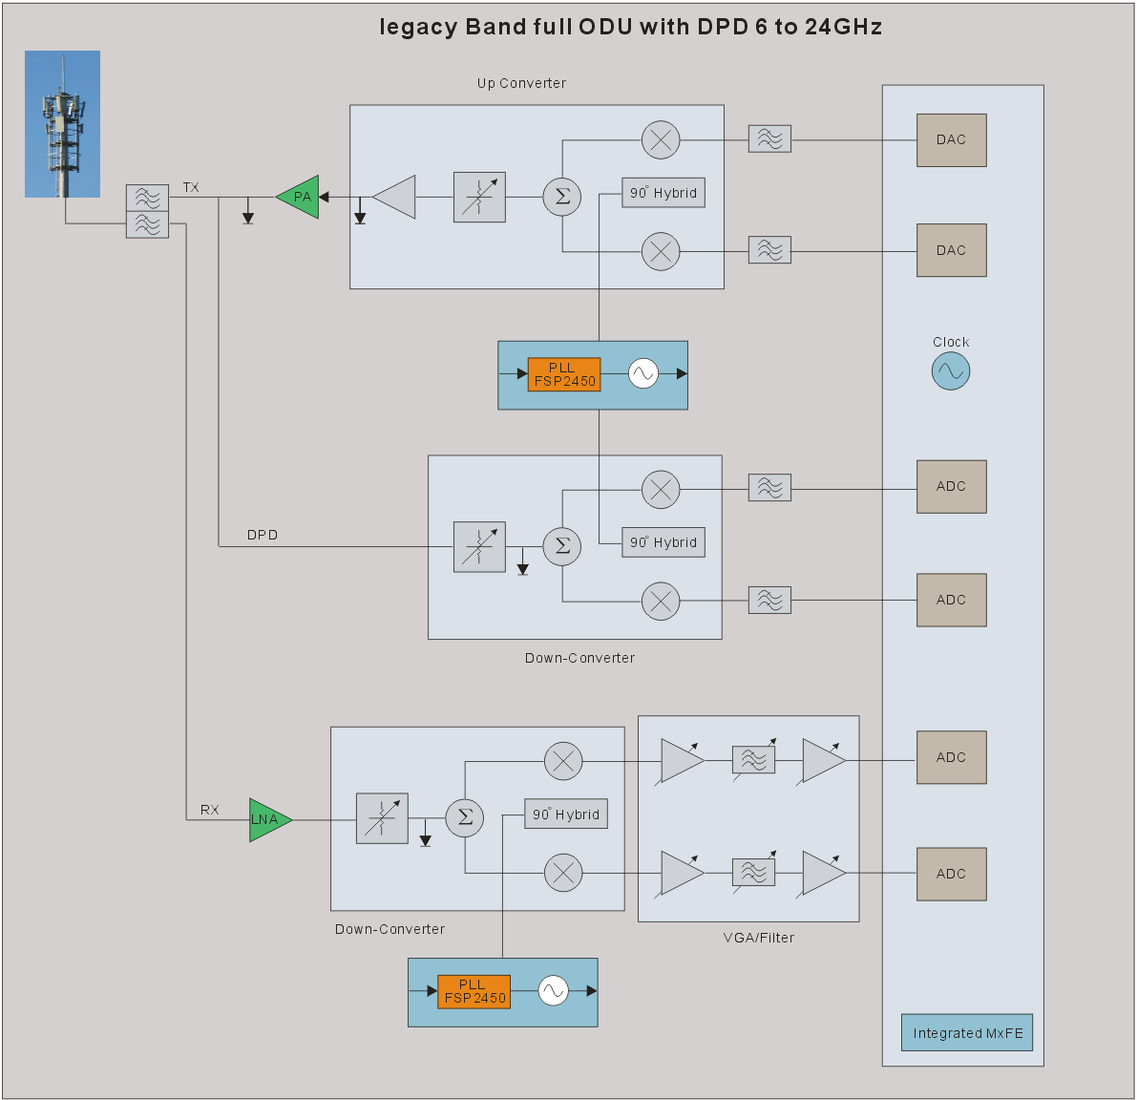Click the Clock oscillator symbol

951,371
